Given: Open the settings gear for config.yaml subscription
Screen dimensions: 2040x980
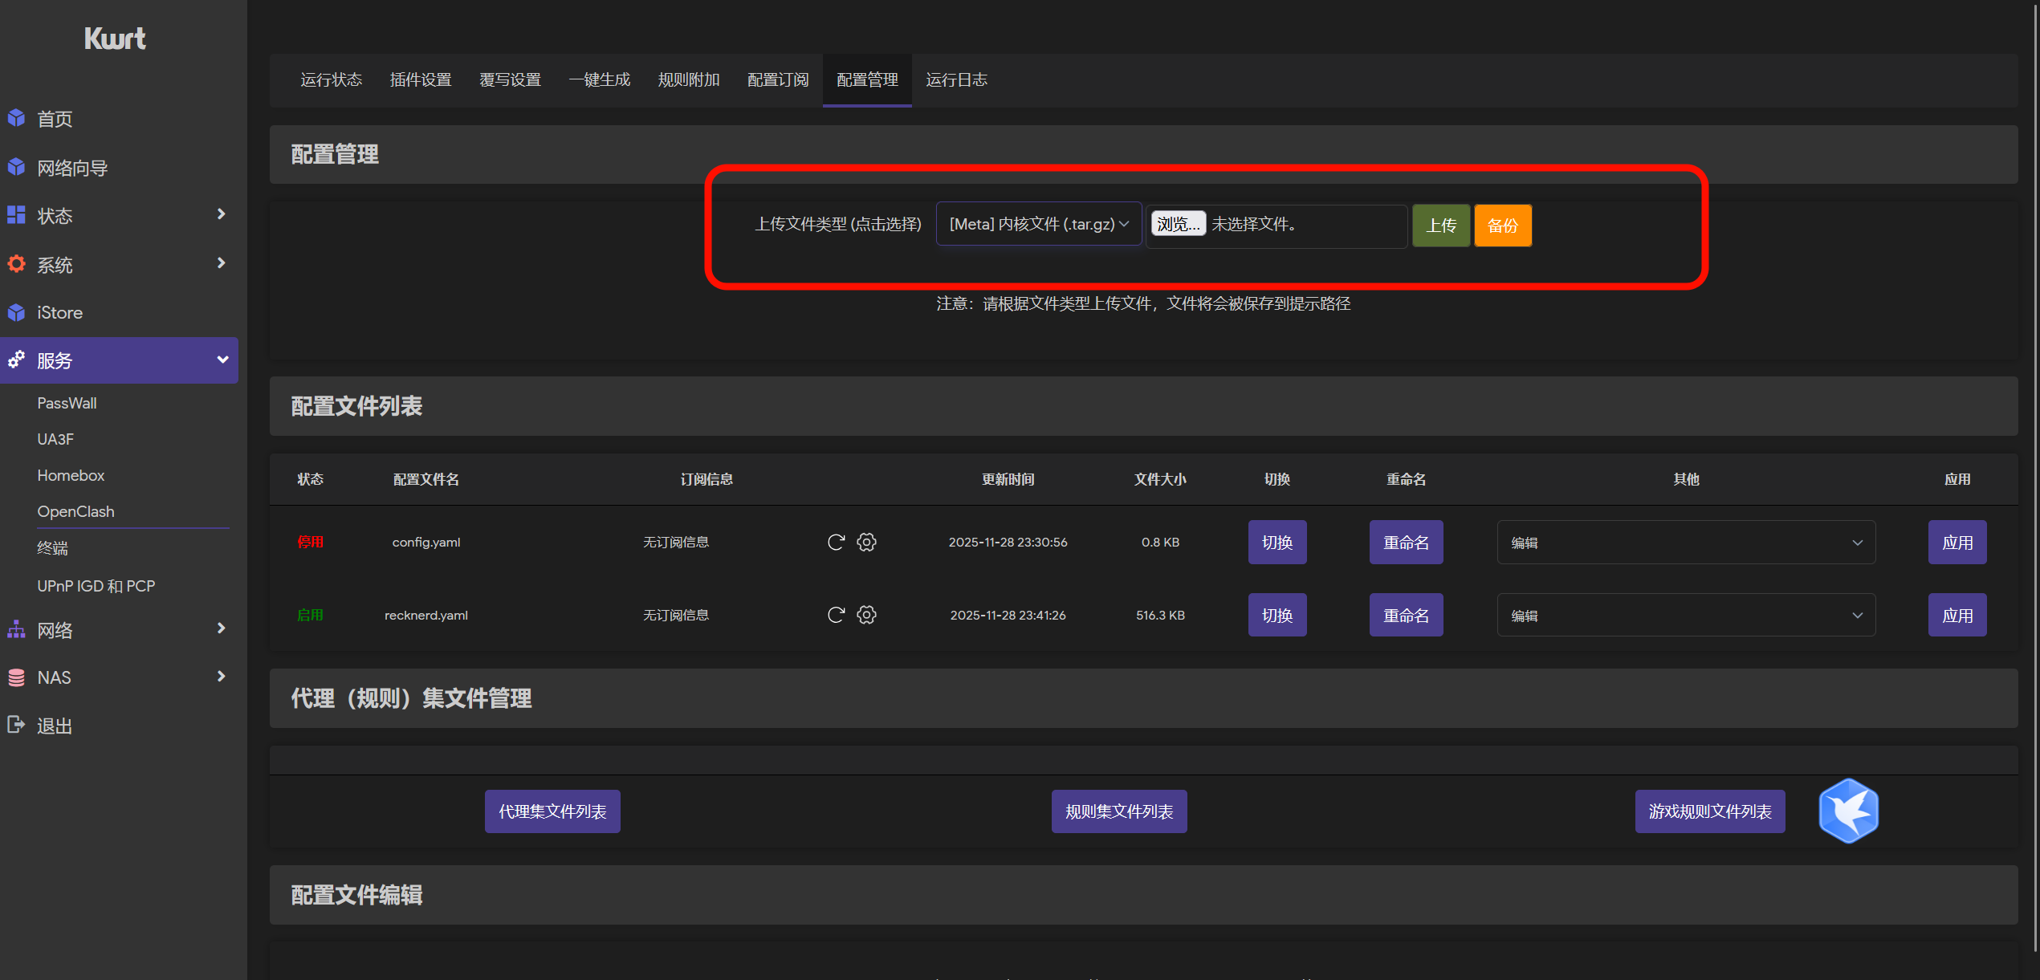Looking at the screenshot, I should pos(866,542).
